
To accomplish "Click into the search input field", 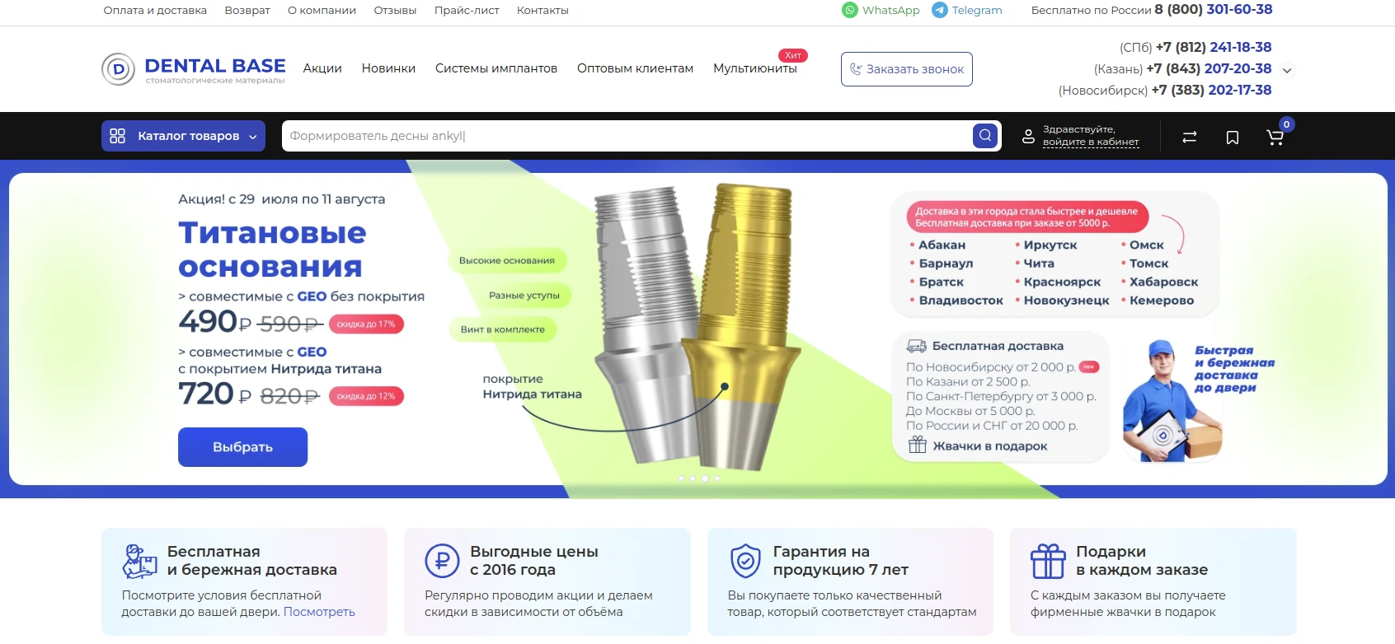I will pos(627,136).
